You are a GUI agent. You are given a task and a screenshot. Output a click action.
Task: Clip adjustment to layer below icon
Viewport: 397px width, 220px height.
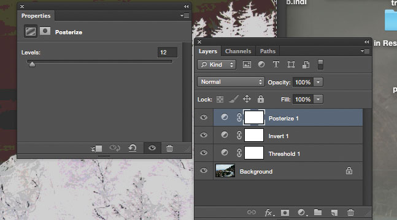96,148
